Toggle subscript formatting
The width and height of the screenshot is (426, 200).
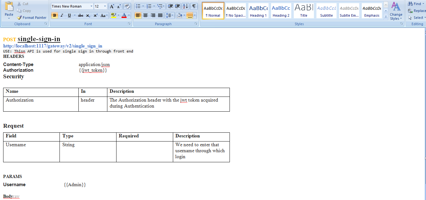pyautogui.click(x=88, y=15)
